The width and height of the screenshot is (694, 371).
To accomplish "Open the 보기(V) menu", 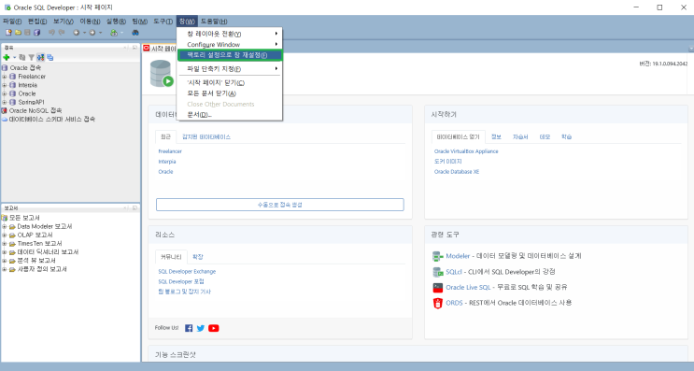I will coord(64,21).
